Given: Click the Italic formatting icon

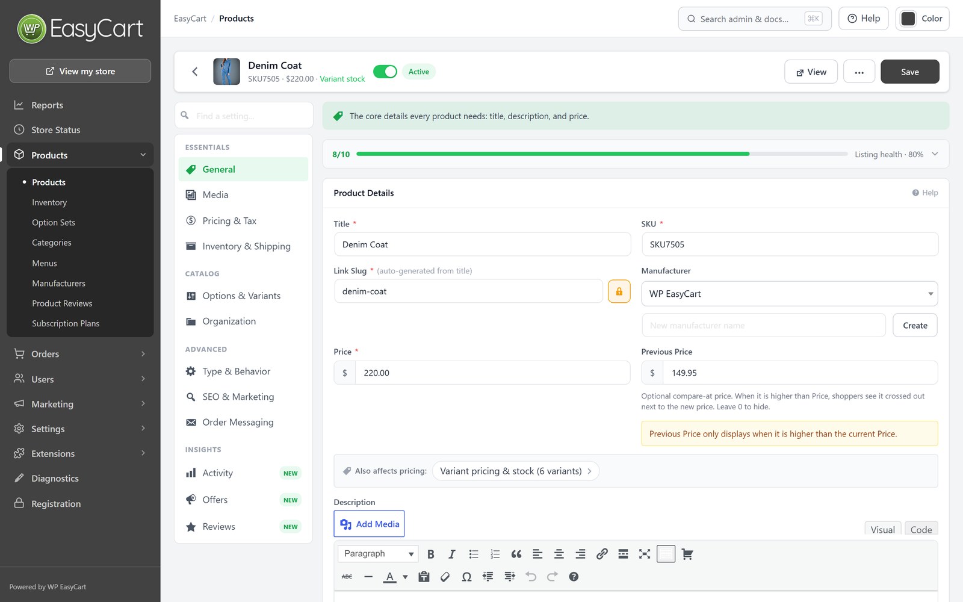Looking at the screenshot, I should [x=452, y=554].
